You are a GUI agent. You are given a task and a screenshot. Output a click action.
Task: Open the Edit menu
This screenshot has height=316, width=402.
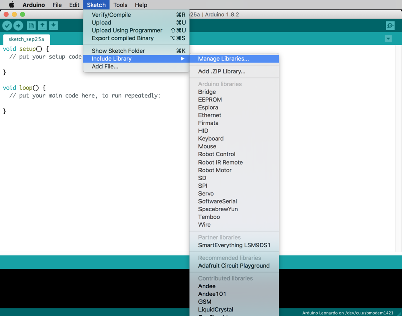pos(74,5)
